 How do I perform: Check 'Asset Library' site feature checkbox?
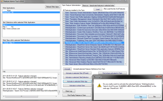coord(64,64)
